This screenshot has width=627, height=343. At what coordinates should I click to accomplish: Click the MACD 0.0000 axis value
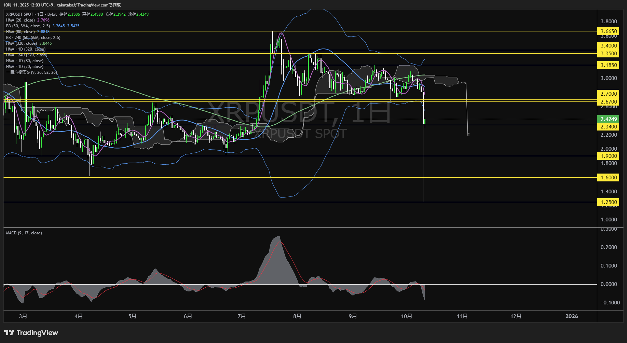point(609,284)
